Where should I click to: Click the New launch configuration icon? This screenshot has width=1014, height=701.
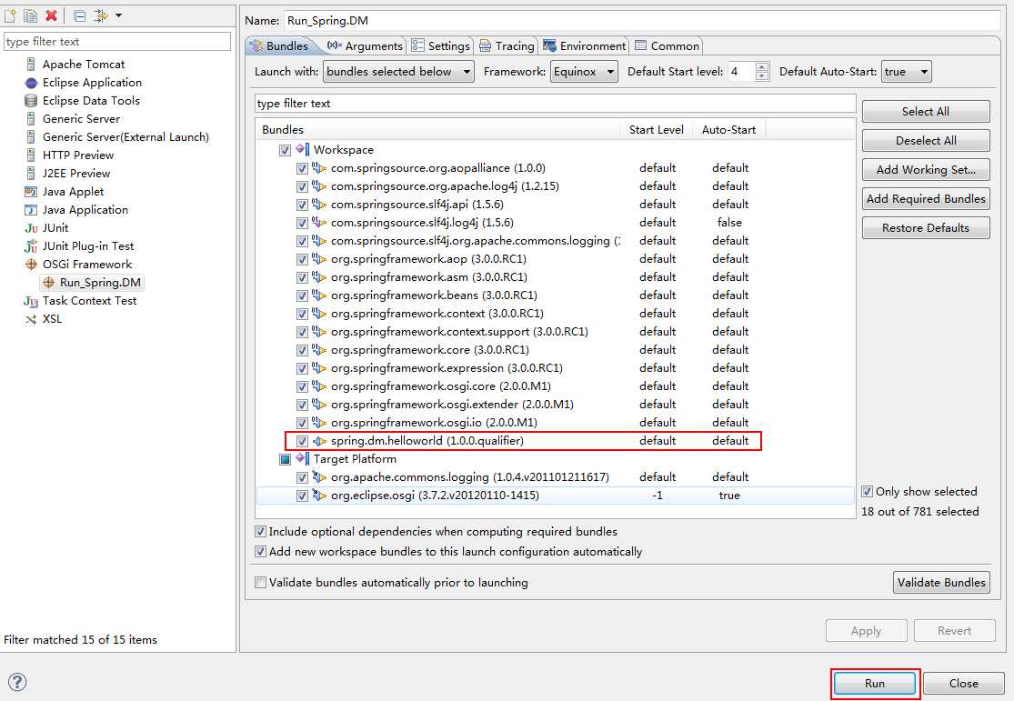(10, 15)
